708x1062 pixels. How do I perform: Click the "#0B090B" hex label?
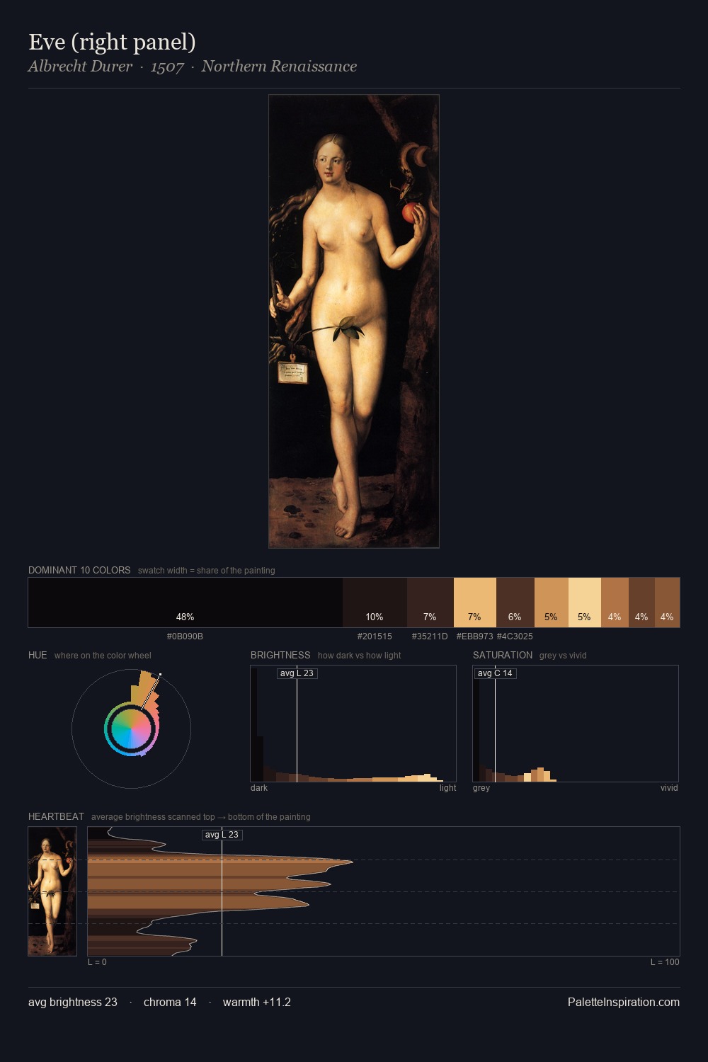(185, 636)
